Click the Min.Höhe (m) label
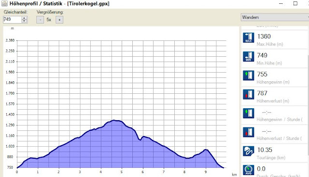Image resolution: width=309 pixels, height=177 pixels. pyautogui.click(x=269, y=63)
